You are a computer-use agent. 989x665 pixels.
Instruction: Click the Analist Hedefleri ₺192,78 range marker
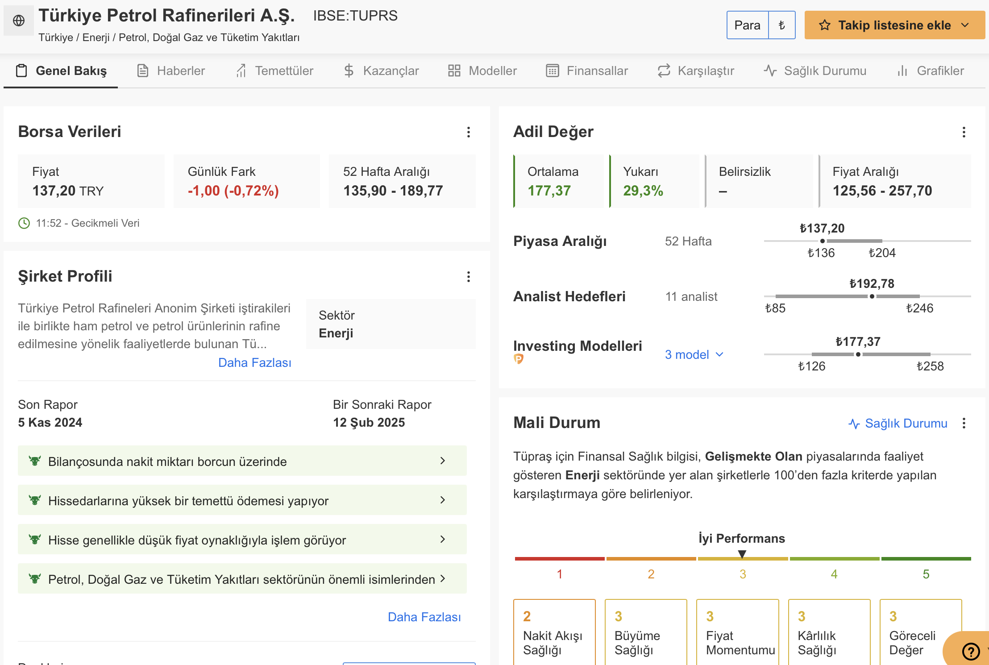coord(872,296)
